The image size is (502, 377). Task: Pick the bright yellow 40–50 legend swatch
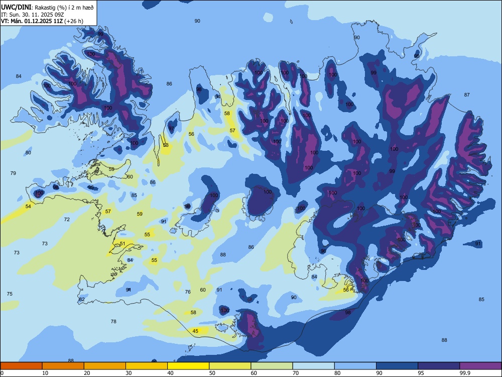pyautogui.click(x=188, y=366)
